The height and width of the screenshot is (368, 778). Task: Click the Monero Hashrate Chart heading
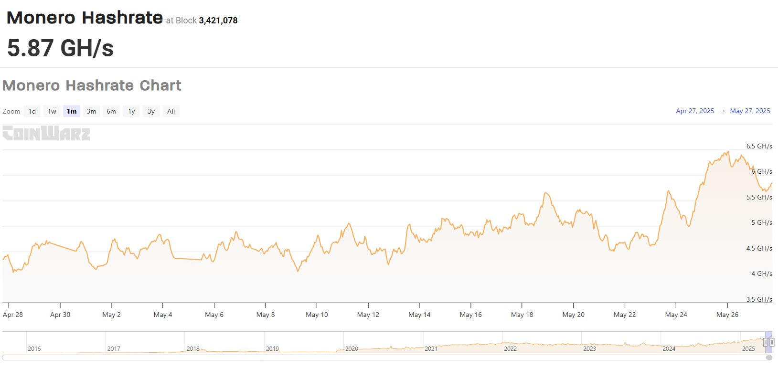click(x=92, y=85)
